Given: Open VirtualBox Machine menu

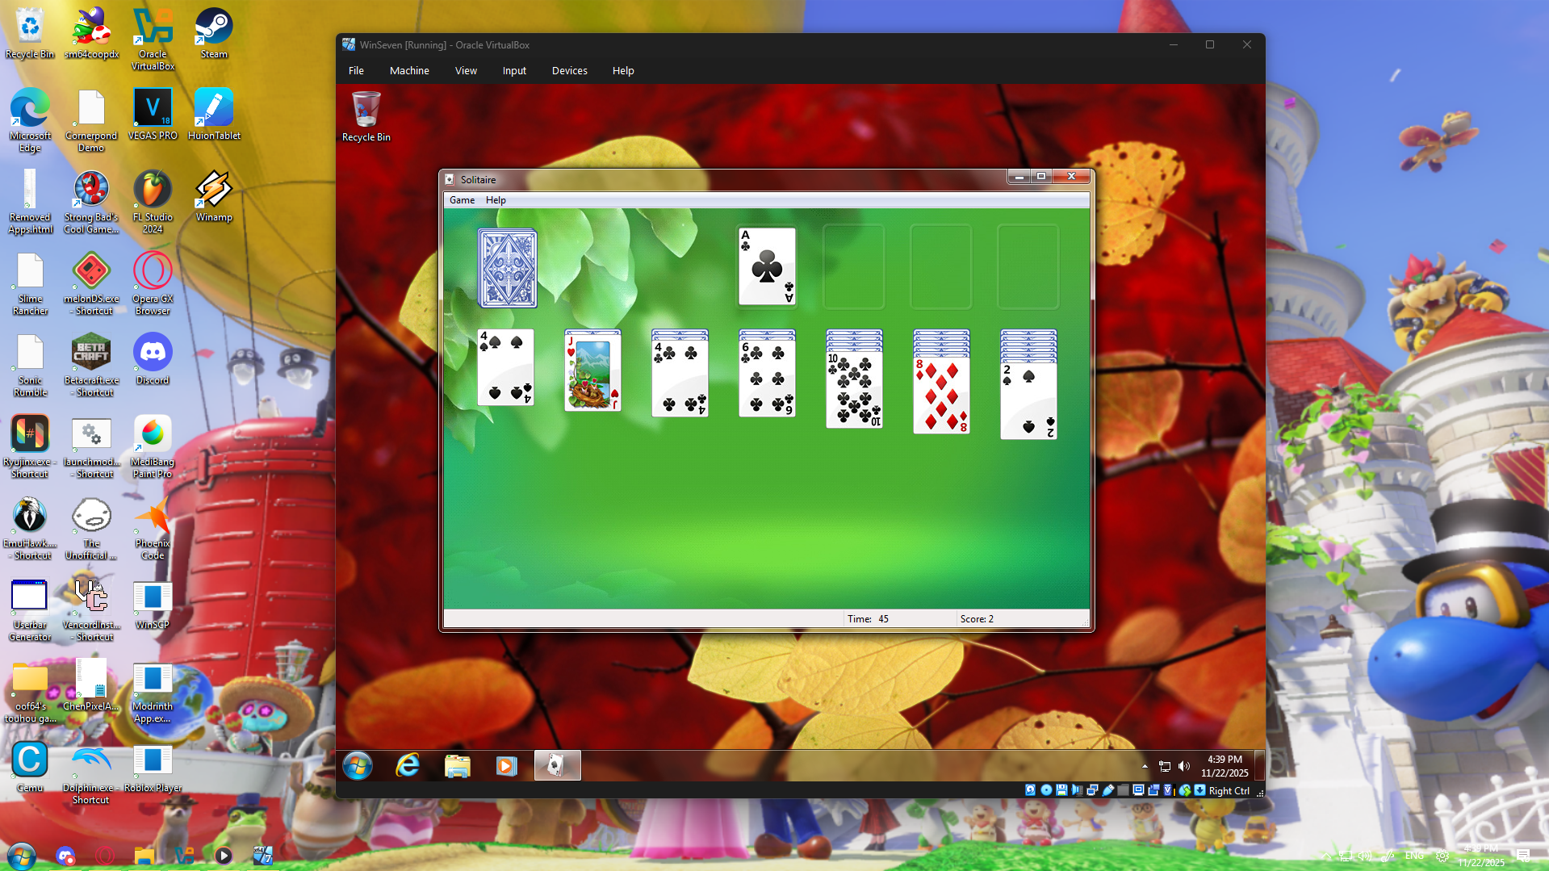Looking at the screenshot, I should (409, 71).
